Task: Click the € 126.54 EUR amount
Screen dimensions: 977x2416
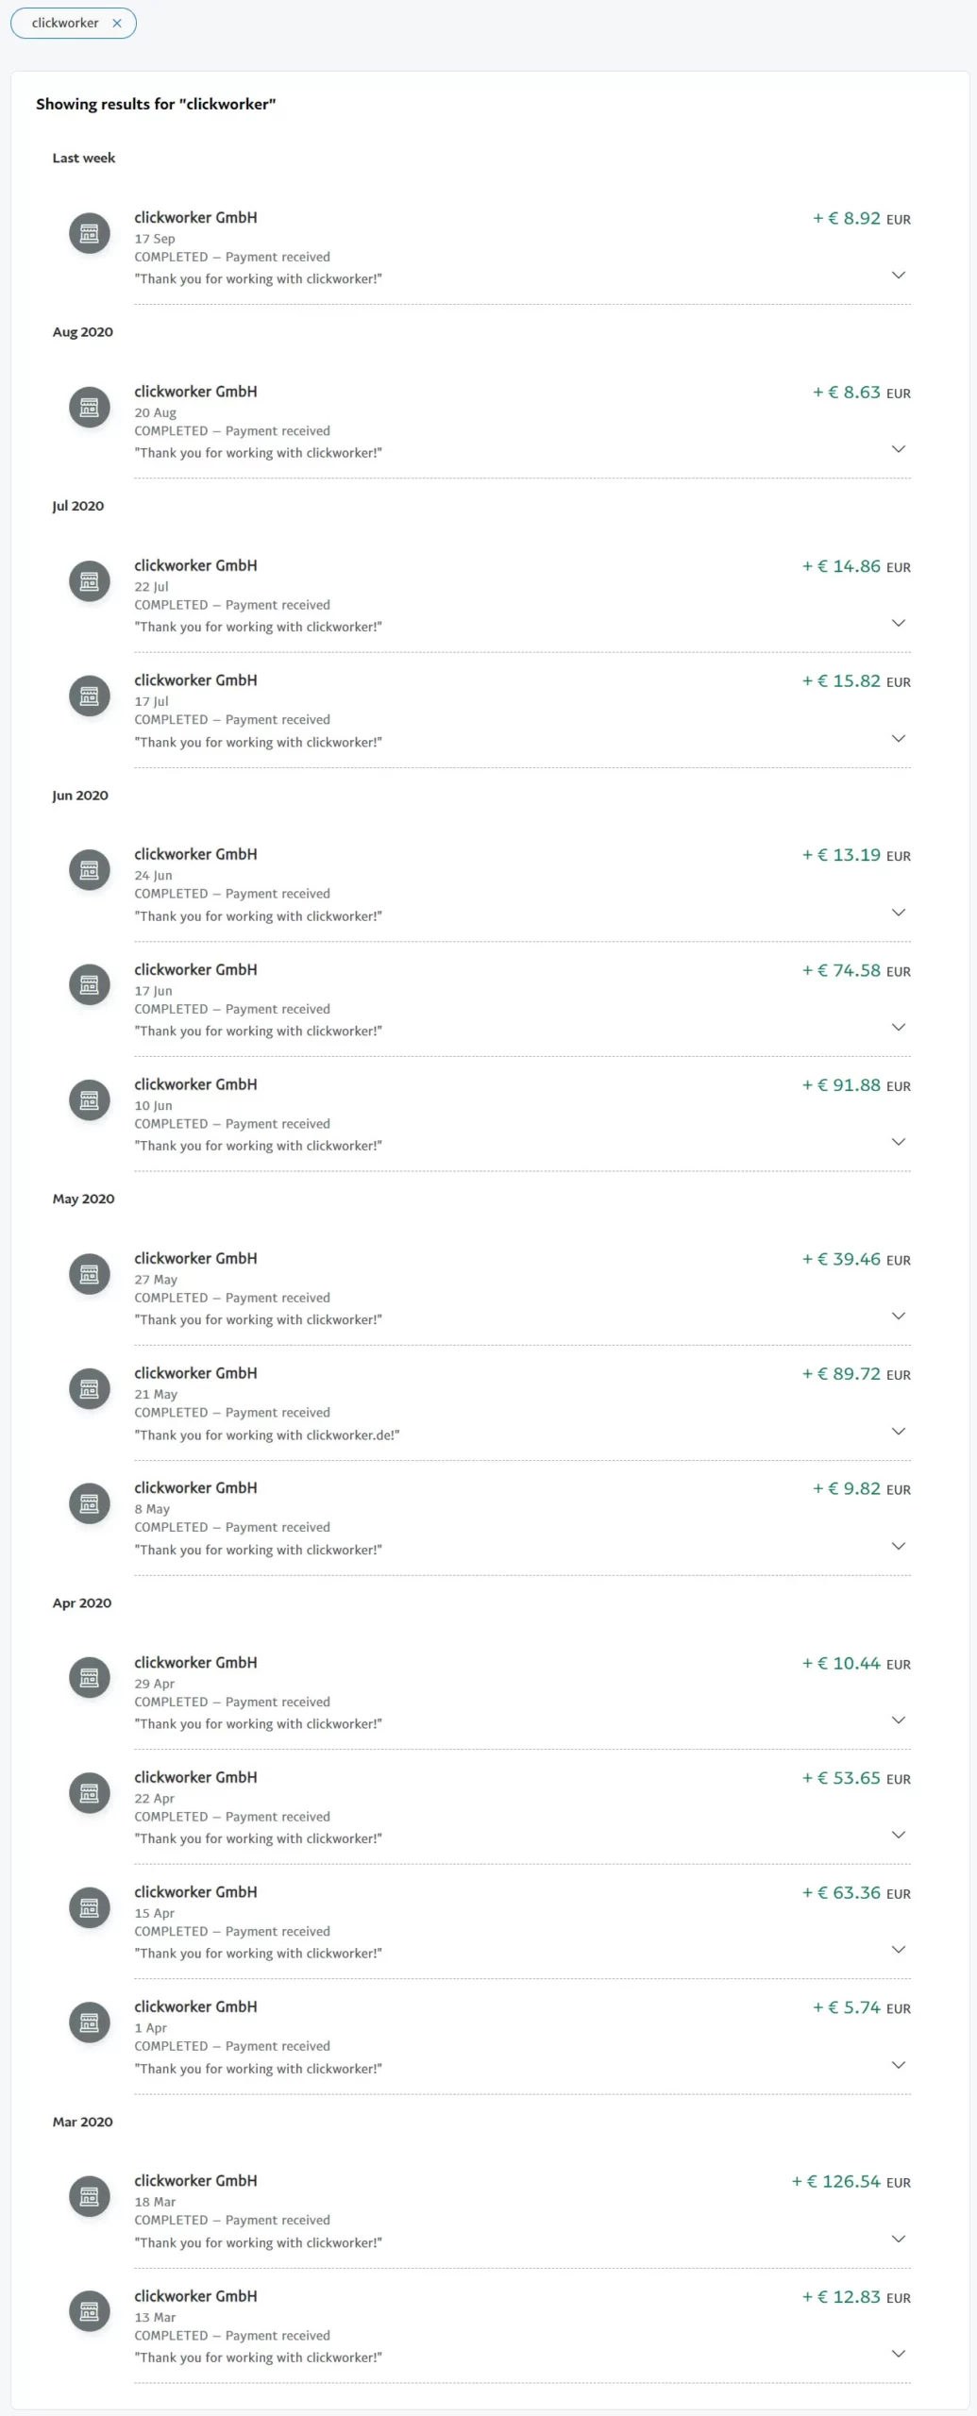Action: tap(851, 2182)
